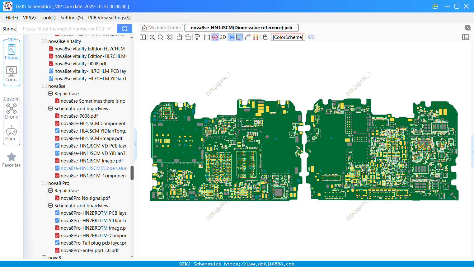The height and width of the screenshot is (267, 474).
Task: Collapse the left panel with splitter handle
Action: (135, 144)
